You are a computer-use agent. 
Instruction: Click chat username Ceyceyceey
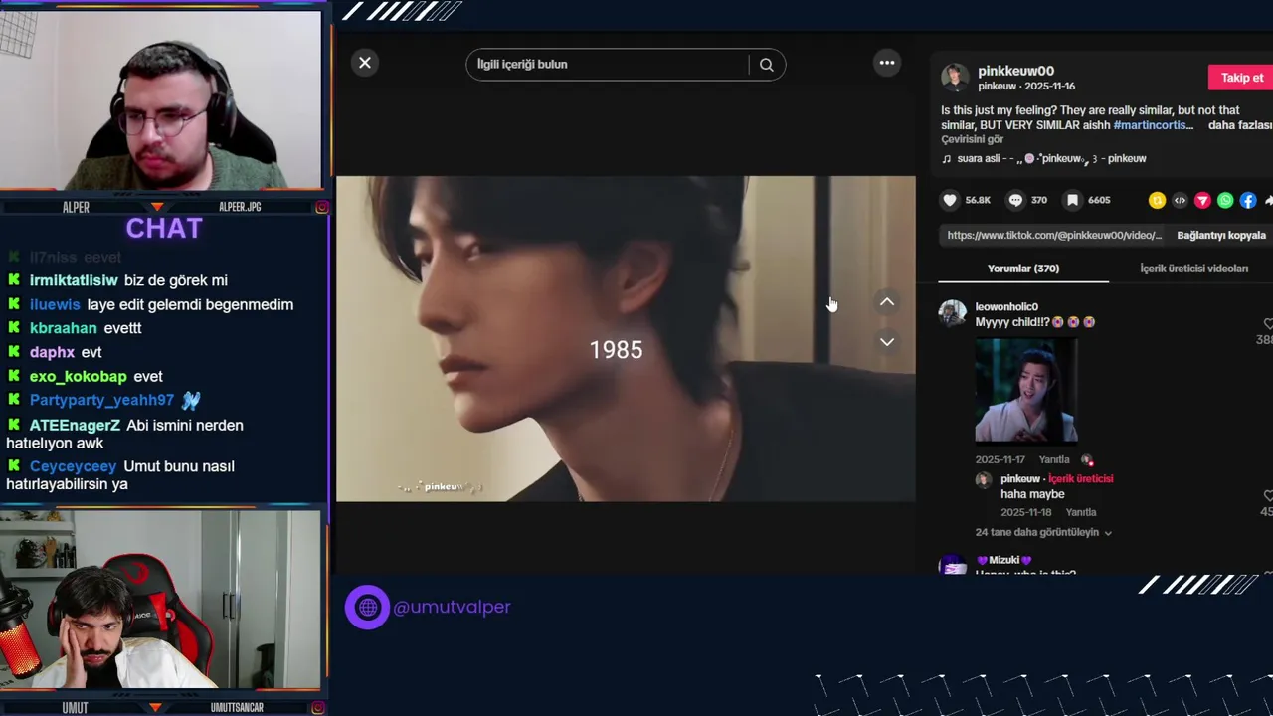[x=73, y=467]
